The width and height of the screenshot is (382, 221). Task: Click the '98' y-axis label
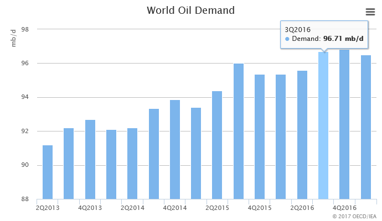click(x=25, y=29)
